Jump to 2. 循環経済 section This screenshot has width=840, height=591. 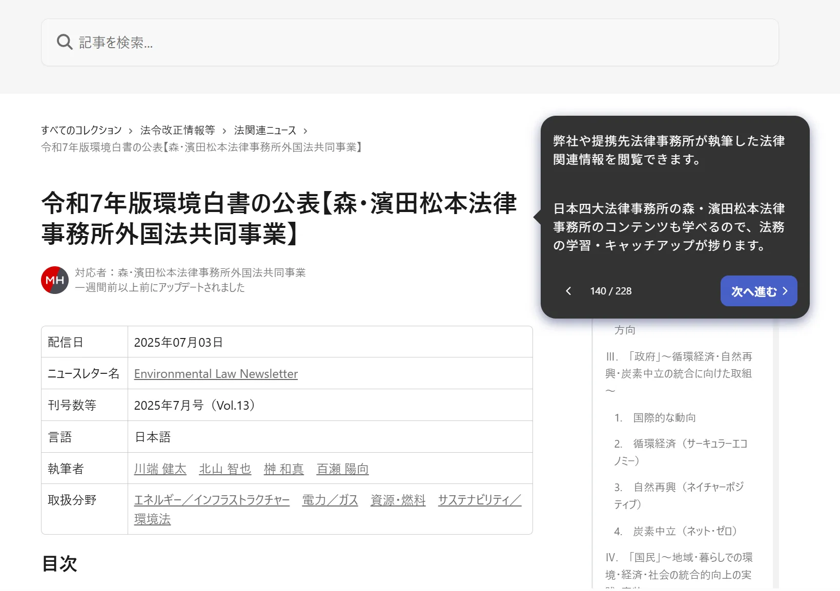tap(681, 452)
